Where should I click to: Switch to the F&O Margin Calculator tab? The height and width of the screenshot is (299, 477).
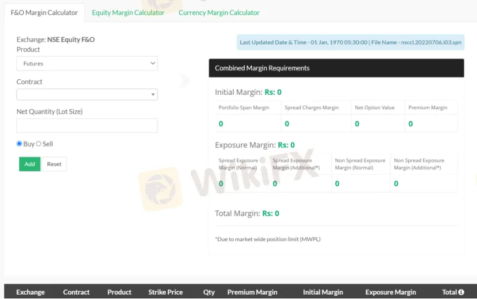coord(44,12)
